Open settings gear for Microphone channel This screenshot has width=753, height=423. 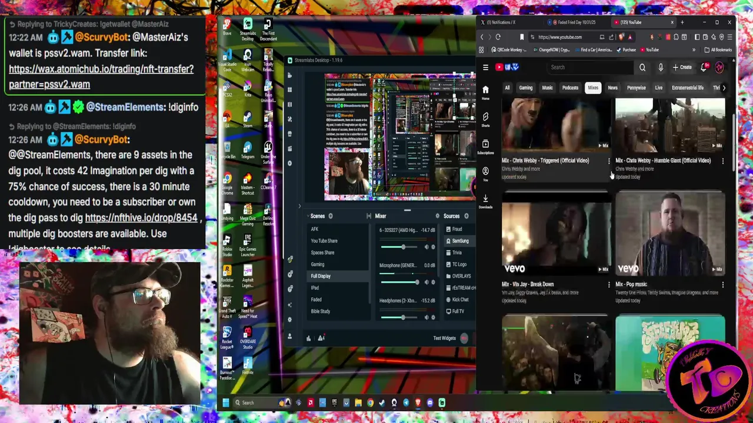434,283
